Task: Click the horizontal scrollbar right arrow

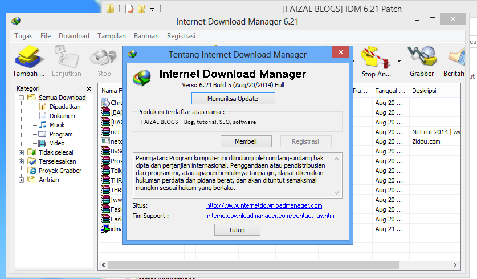Action: coord(455,265)
